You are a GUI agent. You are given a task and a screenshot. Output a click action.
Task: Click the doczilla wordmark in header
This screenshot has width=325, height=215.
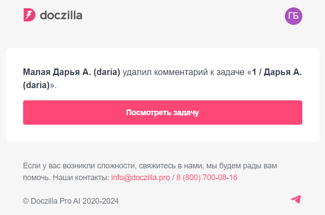61,16
